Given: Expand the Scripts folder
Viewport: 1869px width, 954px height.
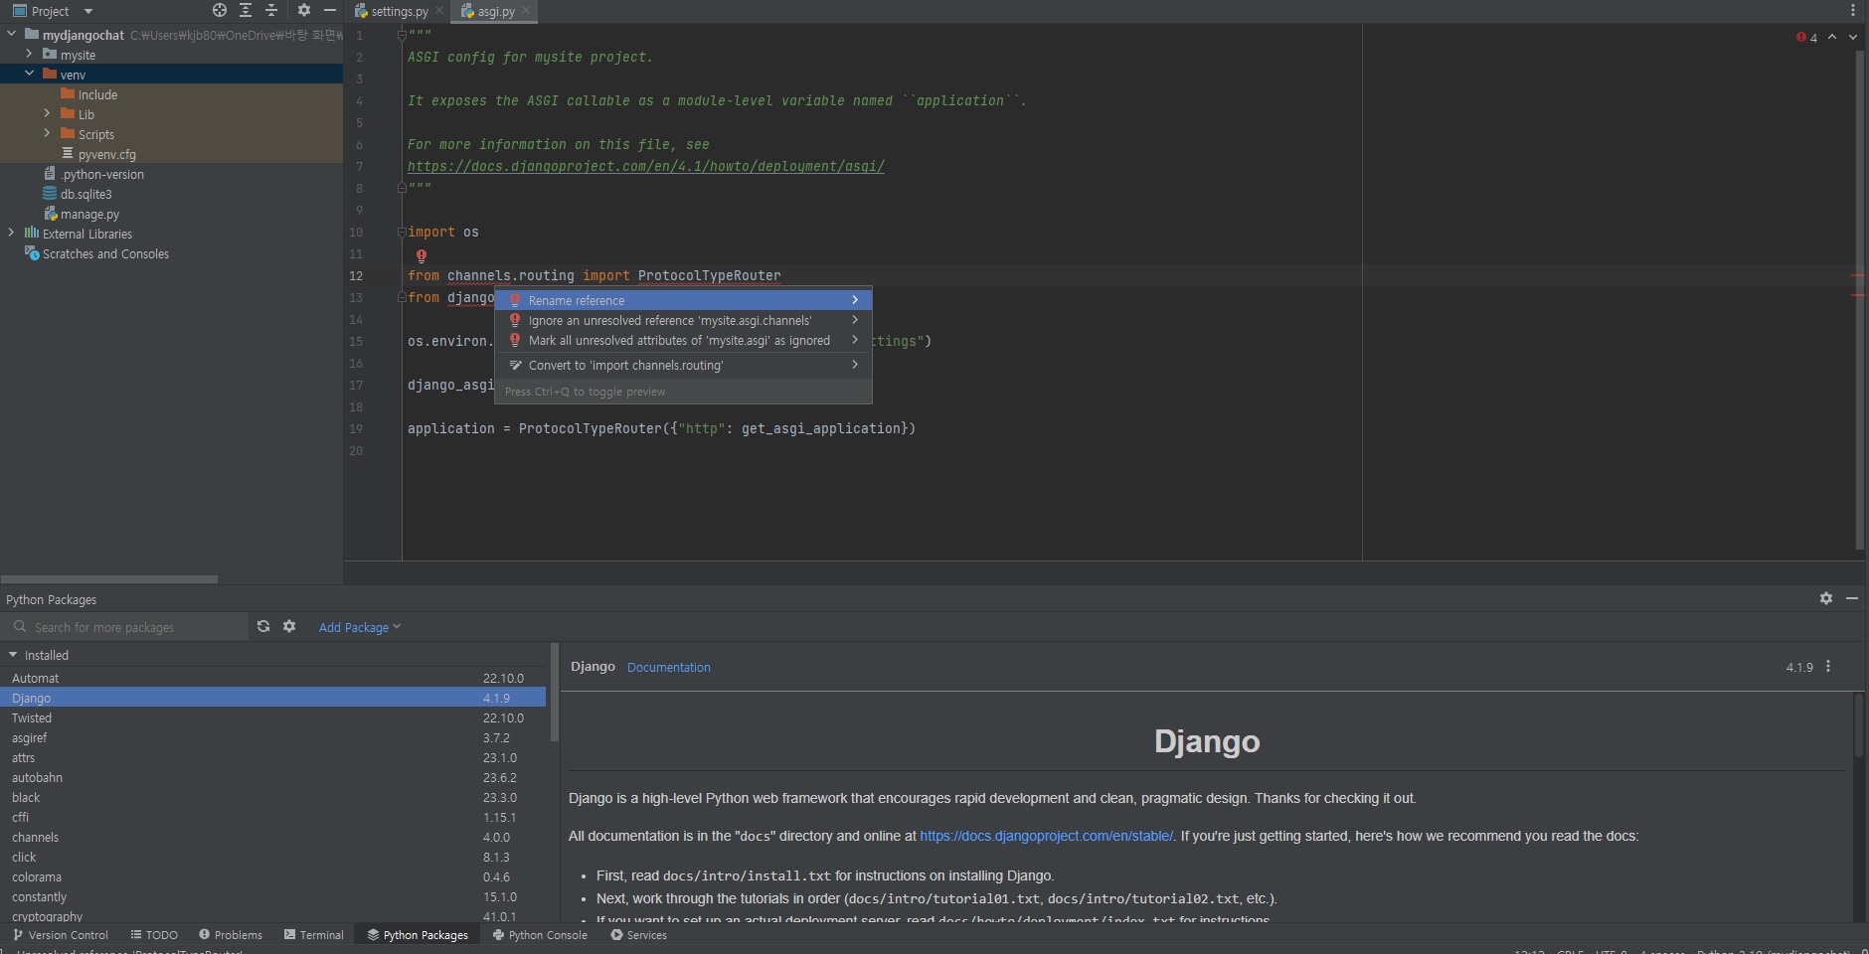Looking at the screenshot, I should tap(47, 133).
